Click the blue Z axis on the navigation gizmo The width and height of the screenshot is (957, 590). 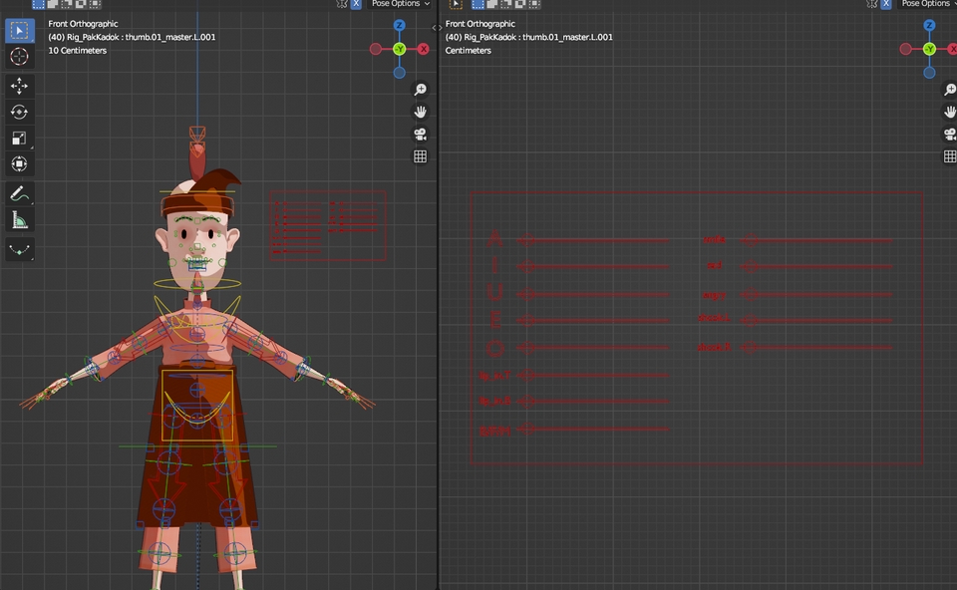(x=398, y=24)
